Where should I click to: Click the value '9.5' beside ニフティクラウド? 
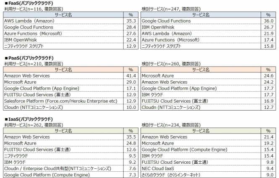point(133,156)
